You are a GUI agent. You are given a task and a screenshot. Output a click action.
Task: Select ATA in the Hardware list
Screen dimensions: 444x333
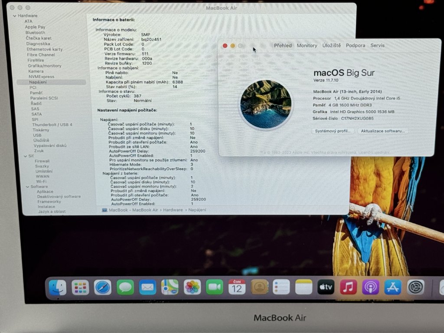(x=28, y=22)
